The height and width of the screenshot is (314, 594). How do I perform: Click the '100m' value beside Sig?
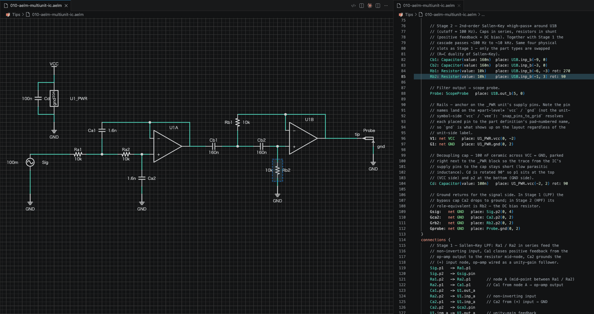point(13,162)
